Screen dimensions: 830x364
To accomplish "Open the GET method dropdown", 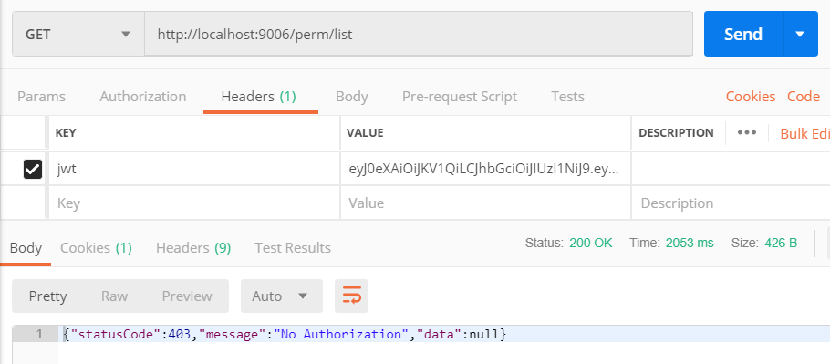I will tap(78, 35).
